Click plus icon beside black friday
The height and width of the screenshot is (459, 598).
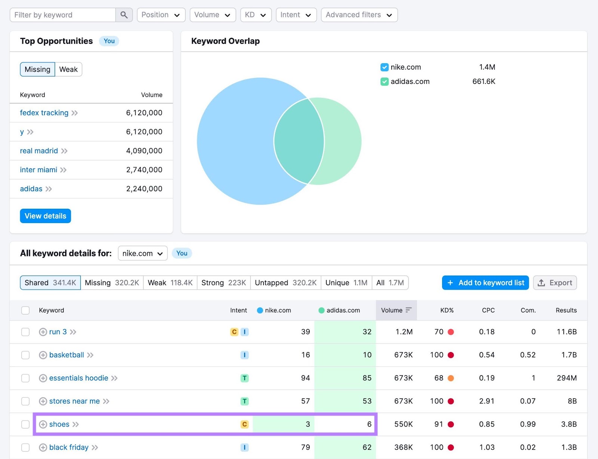coord(43,447)
